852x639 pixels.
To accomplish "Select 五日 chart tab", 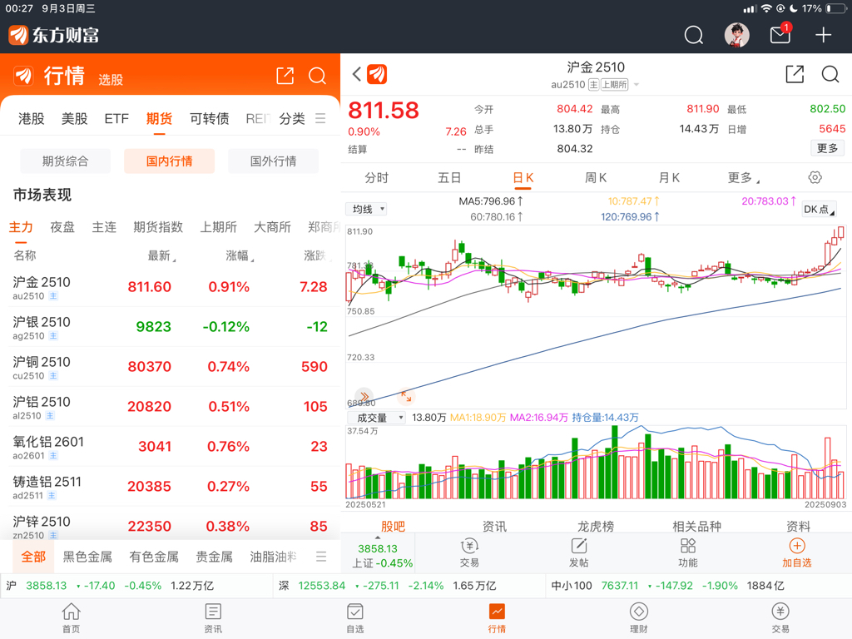I will coord(449,178).
